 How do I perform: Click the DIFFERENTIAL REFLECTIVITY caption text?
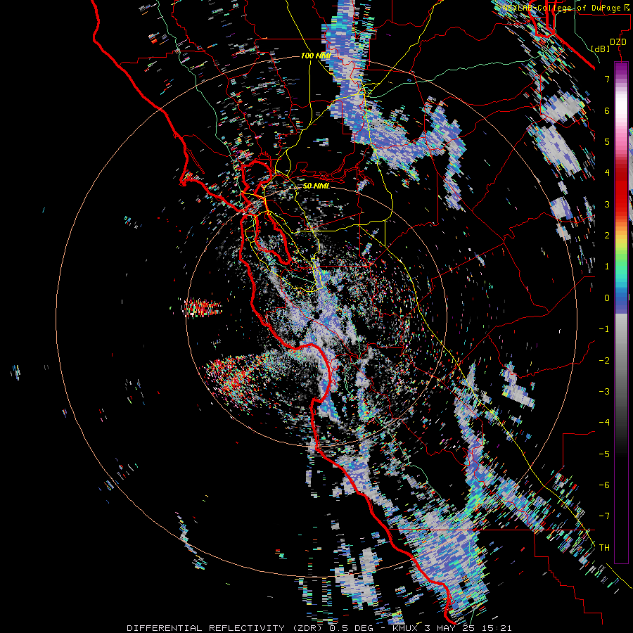(206, 628)
